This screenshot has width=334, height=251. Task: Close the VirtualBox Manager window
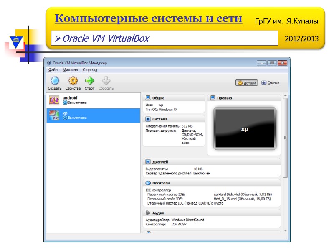point(283,63)
